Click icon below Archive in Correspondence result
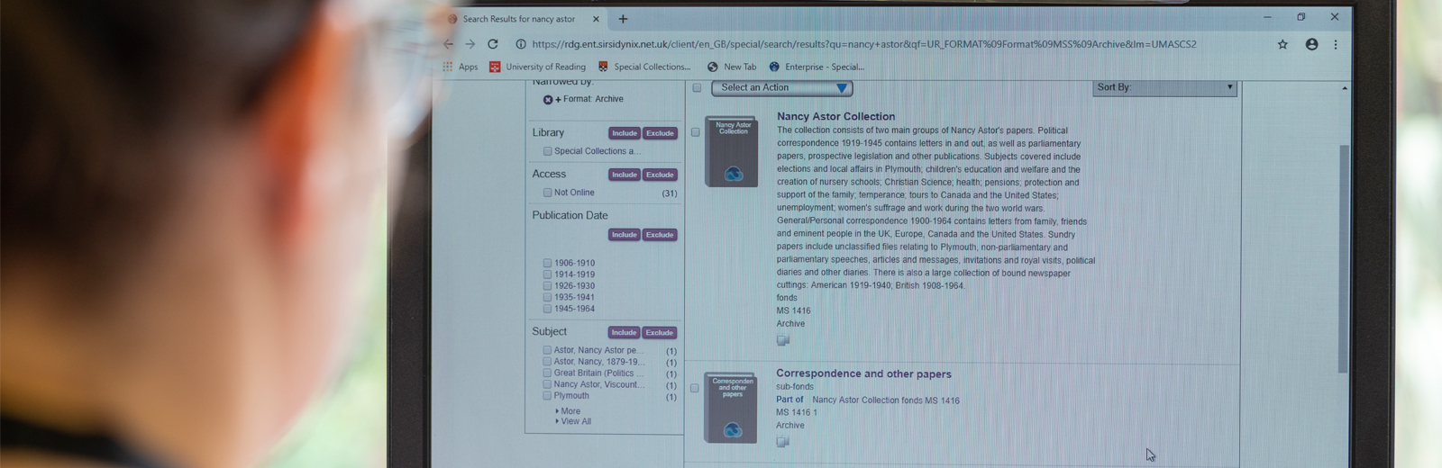 pyautogui.click(x=782, y=442)
